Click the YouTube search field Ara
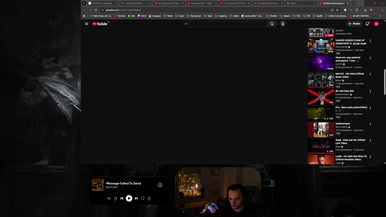Screen dimensions: 386x217 (x=225, y=24)
